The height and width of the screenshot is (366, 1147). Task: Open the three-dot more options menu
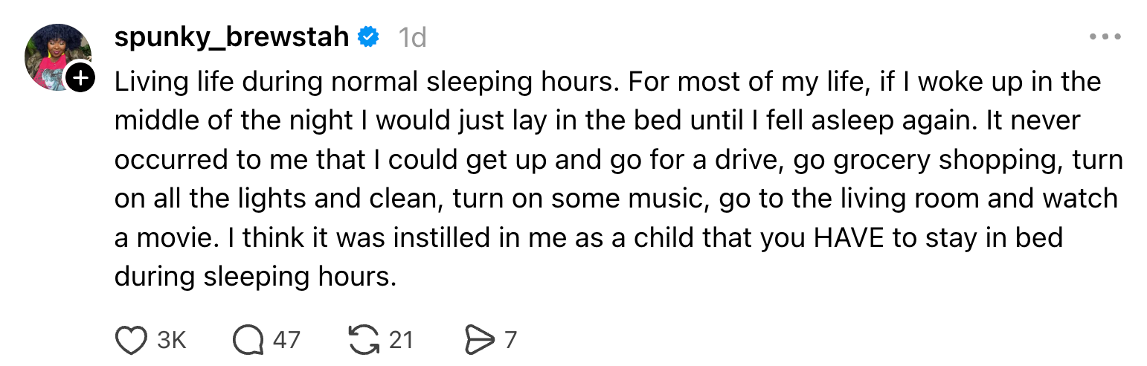tap(1105, 36)
